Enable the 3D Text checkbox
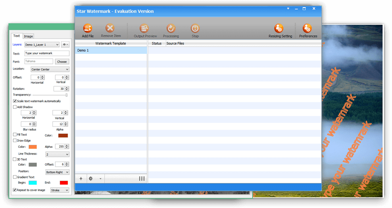The height and width of the screenshot is (208, 392). 15,159
